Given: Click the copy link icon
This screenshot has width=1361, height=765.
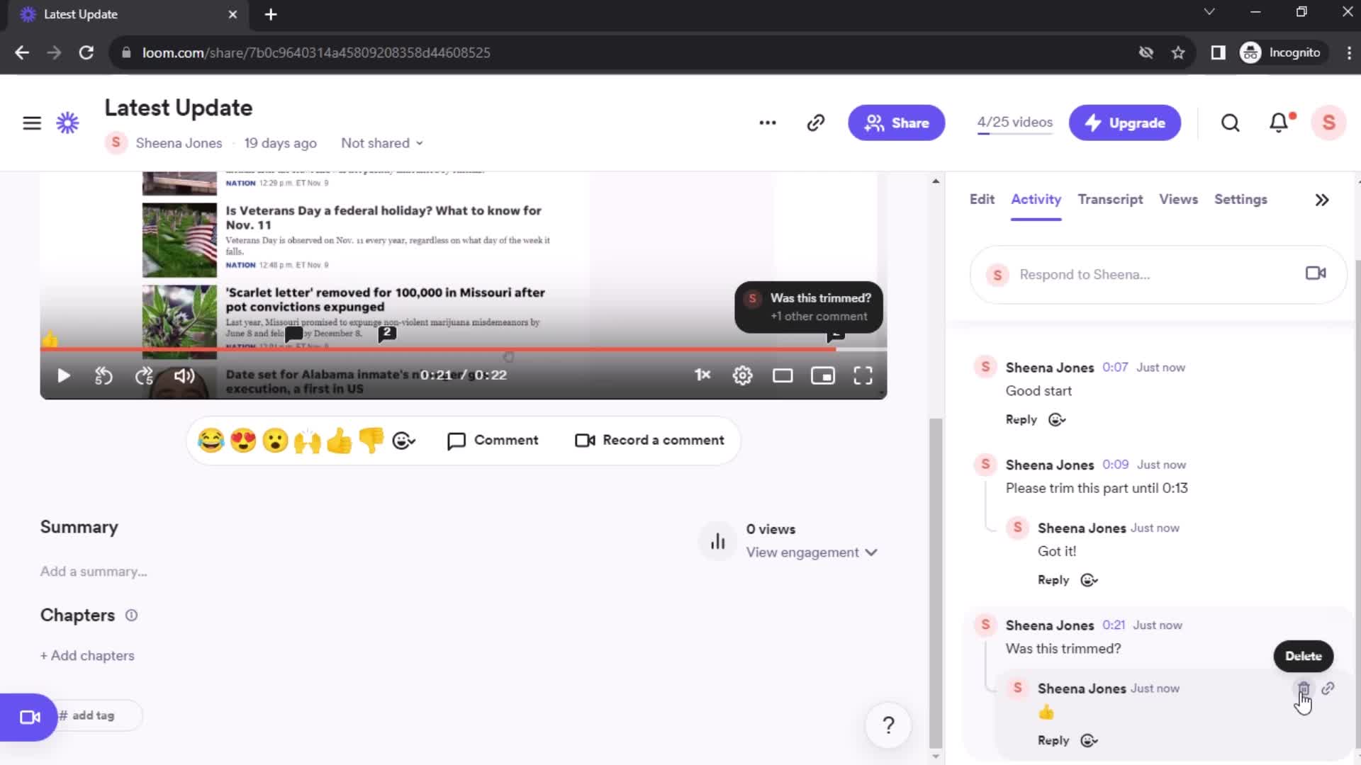Looking at the screenshot, I should [x=1330, y=689].
